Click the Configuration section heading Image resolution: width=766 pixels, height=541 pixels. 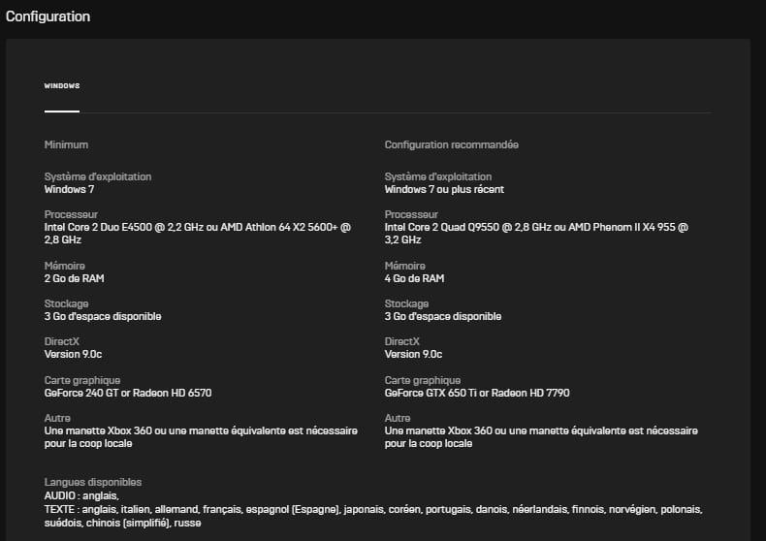(x=48, y=16)
